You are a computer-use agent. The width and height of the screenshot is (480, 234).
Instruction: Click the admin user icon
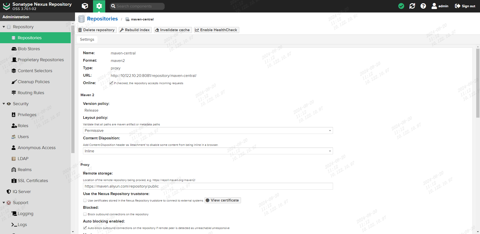pyautogui.click(x=434, y=6)
